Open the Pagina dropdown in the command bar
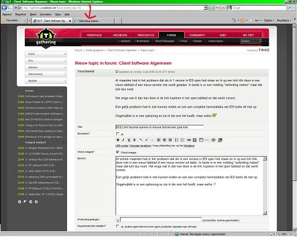Viewport: 297px width, 237px height. click(269, 20)
